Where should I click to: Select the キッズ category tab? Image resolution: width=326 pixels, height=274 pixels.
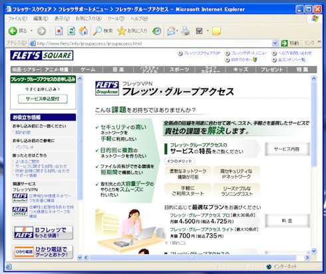241,69
